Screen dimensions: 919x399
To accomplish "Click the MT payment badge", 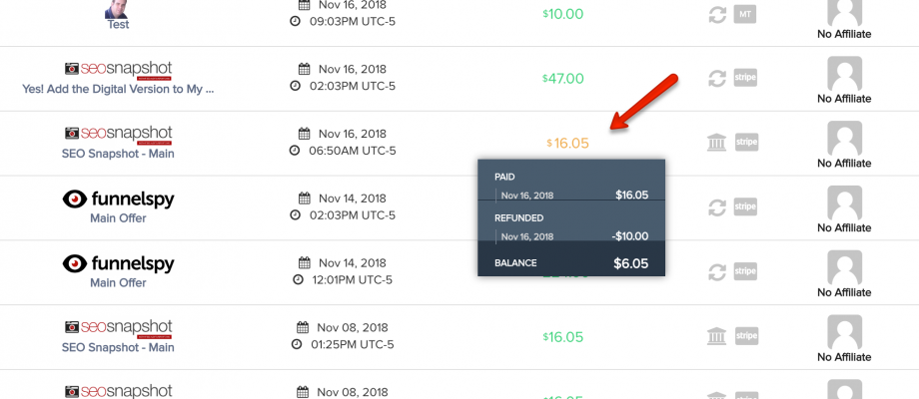I will 744,14.
